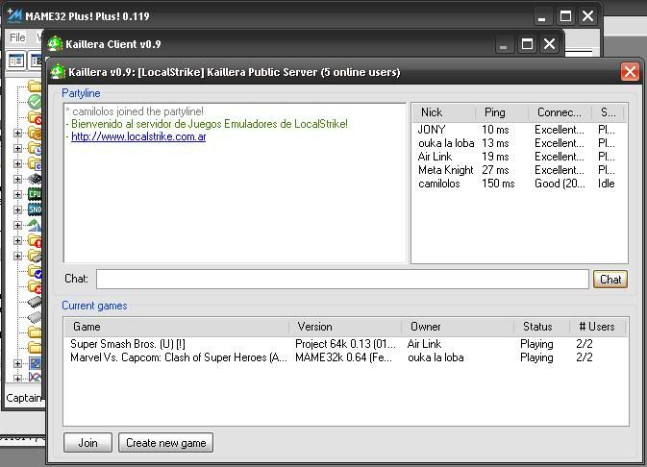Click the Status column header in Current games
The width and height of the screenshot is (647, 467).
pos(542,327)
